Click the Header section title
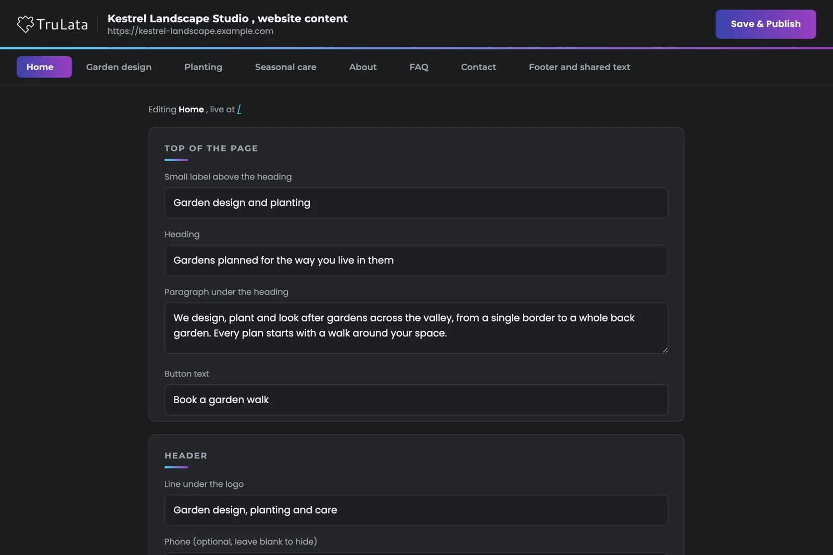Image resolution: width=833 pixels, height=555 pixels. pyautogui.click(x=186, y=456)
